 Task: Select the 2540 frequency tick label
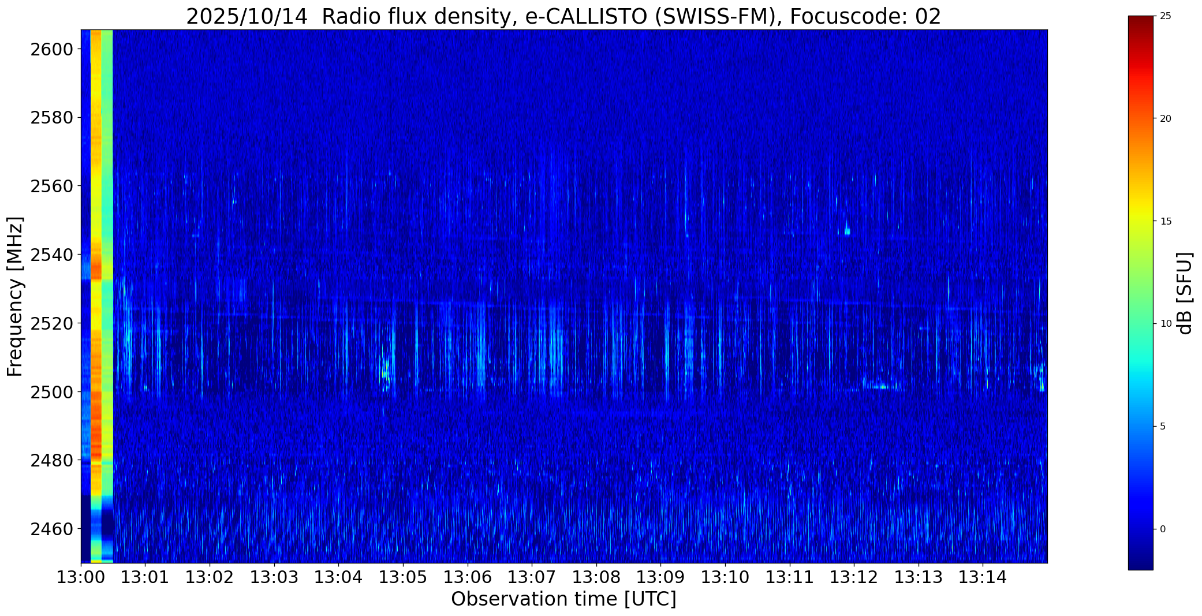point(51,255)
